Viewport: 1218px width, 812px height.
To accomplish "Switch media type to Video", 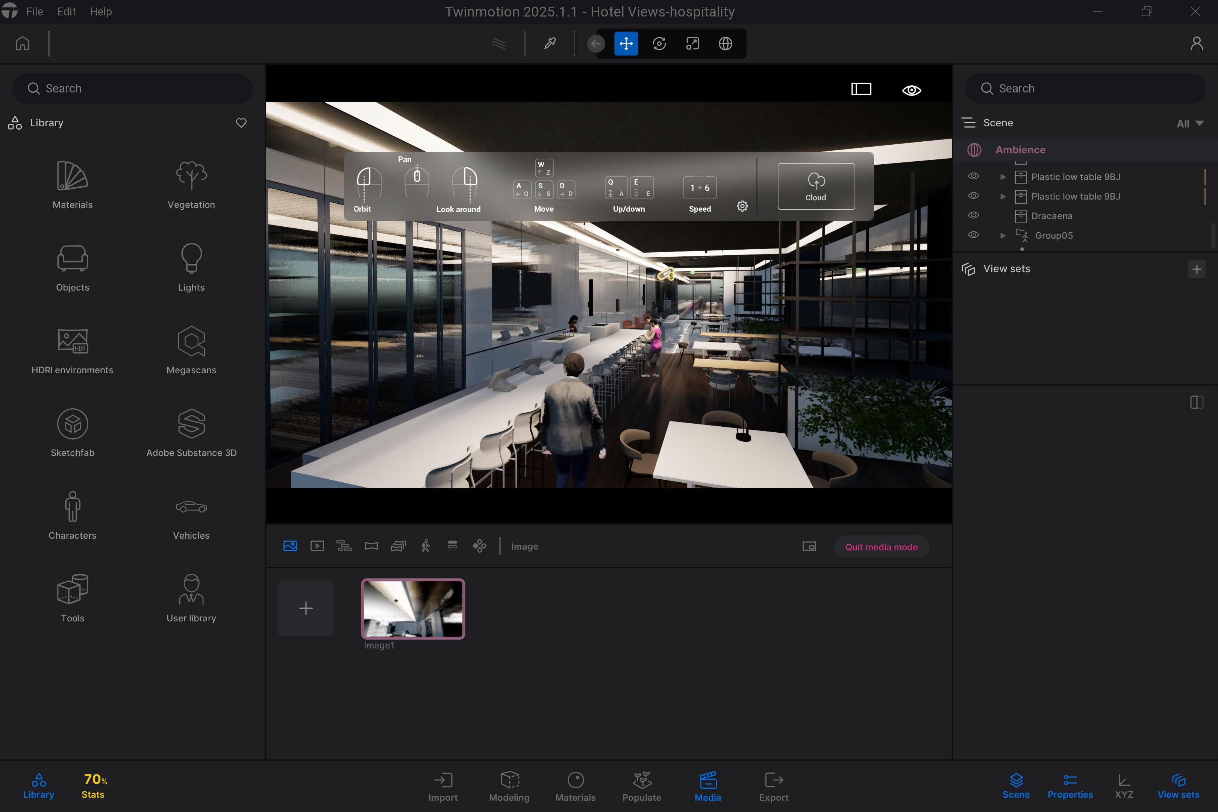I will click(x=317, y=546).
